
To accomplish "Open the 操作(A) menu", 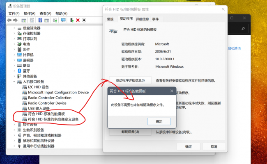I will pos(30,14).
